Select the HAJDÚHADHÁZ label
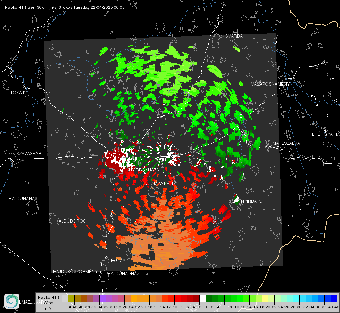Image resolution: width=340 pixels, height=313 pixels. (x=124, y=274)
